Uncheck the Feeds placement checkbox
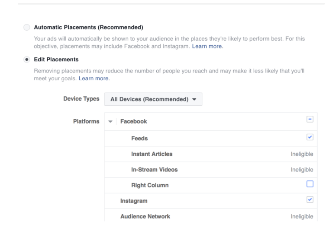Screen dimensions: 326x234 point(310,137)
